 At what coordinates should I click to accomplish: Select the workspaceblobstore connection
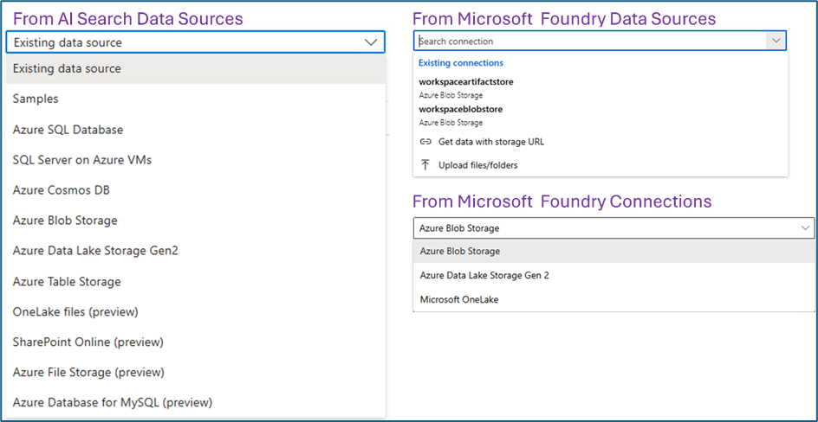601,115
